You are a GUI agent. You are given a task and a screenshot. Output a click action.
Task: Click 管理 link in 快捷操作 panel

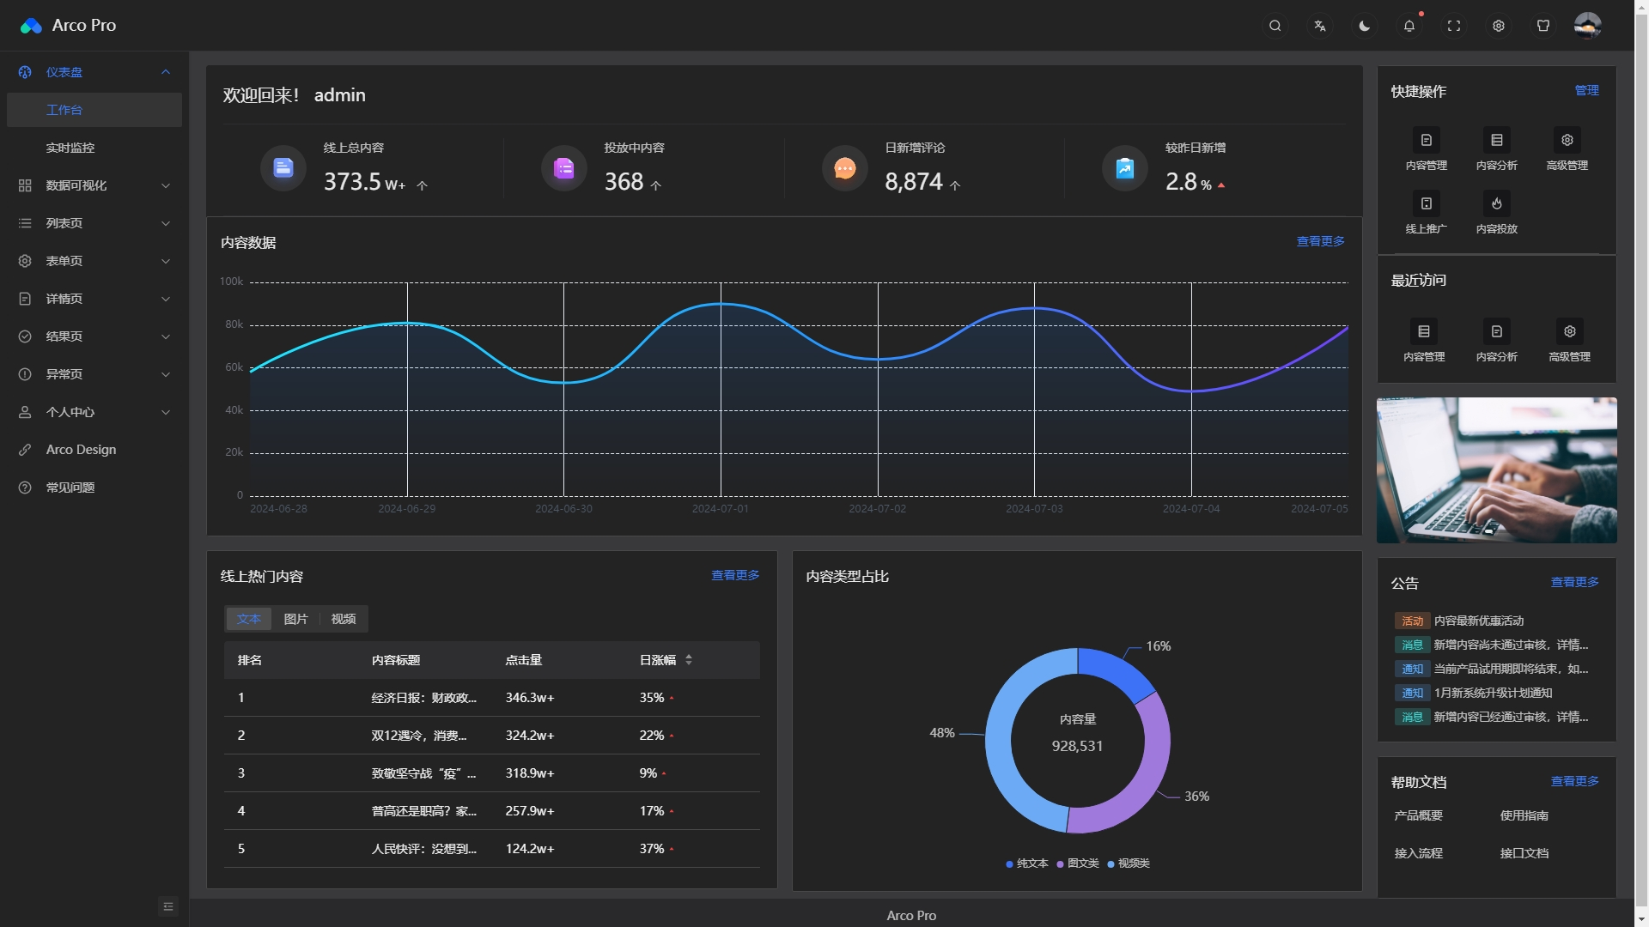click(1586, 90)
